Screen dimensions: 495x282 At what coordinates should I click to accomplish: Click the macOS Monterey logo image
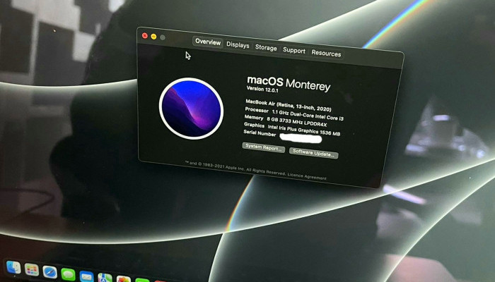pyautogui.click(x=192, y=109)
